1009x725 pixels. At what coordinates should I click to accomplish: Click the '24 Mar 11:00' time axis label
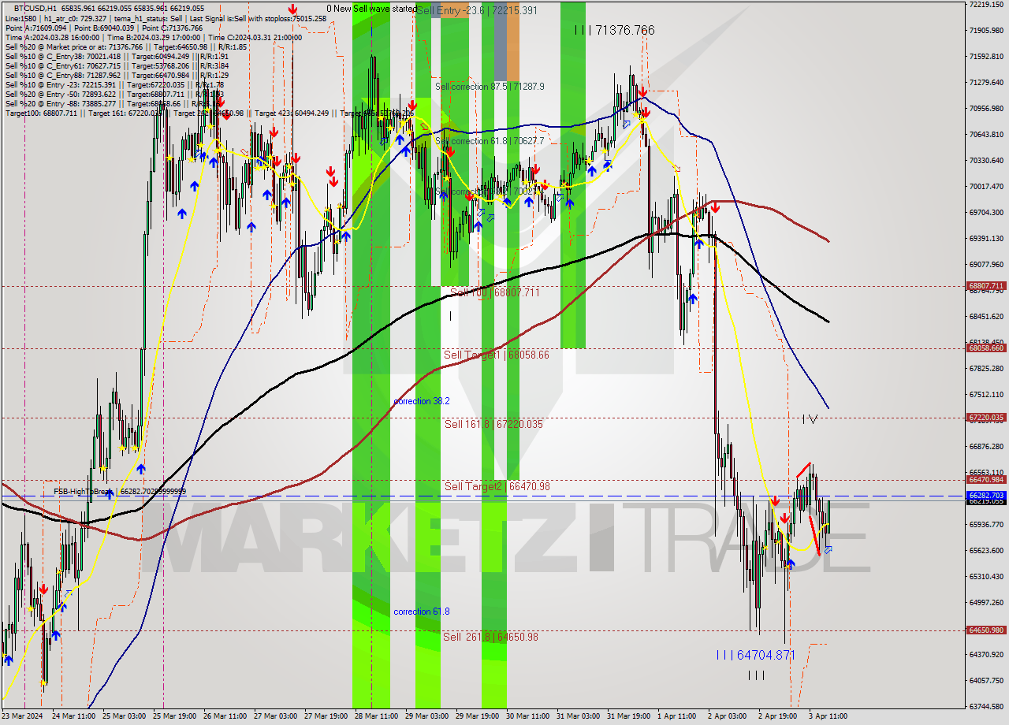[x=74, y=716]
